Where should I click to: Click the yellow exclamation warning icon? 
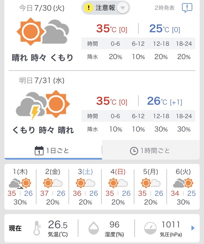(89, 8)
